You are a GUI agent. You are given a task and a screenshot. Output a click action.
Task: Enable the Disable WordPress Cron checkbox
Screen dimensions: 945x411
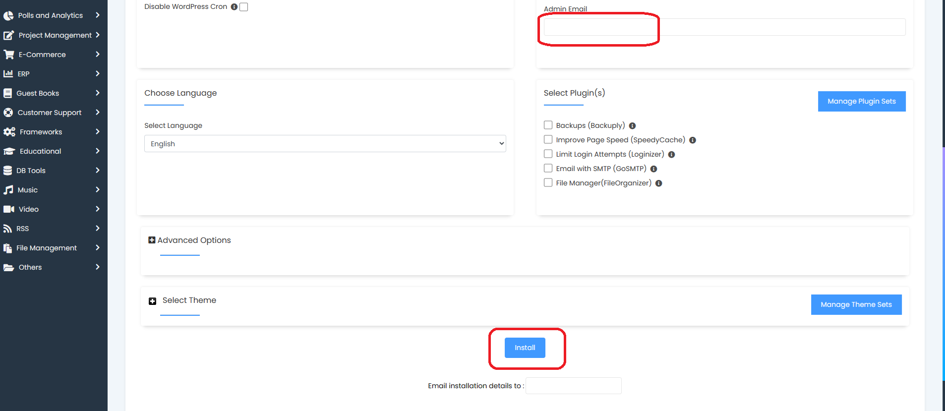tap(243, 7)
